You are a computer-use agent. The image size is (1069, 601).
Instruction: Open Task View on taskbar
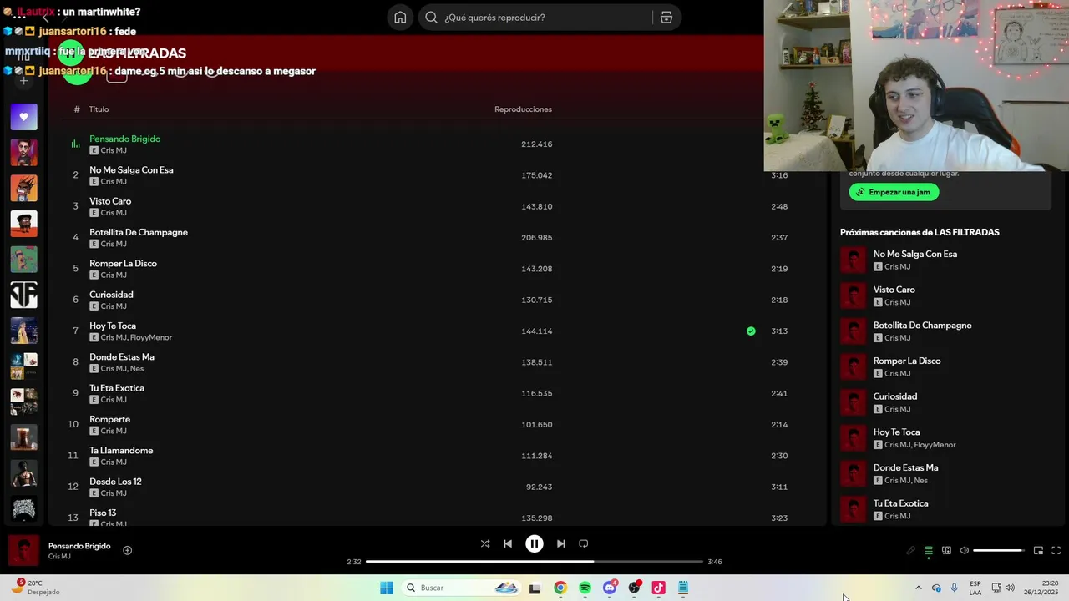[x=534, y=588]
